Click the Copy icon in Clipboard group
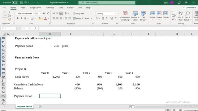Screen dimensions: 198x111 [9, 16]
